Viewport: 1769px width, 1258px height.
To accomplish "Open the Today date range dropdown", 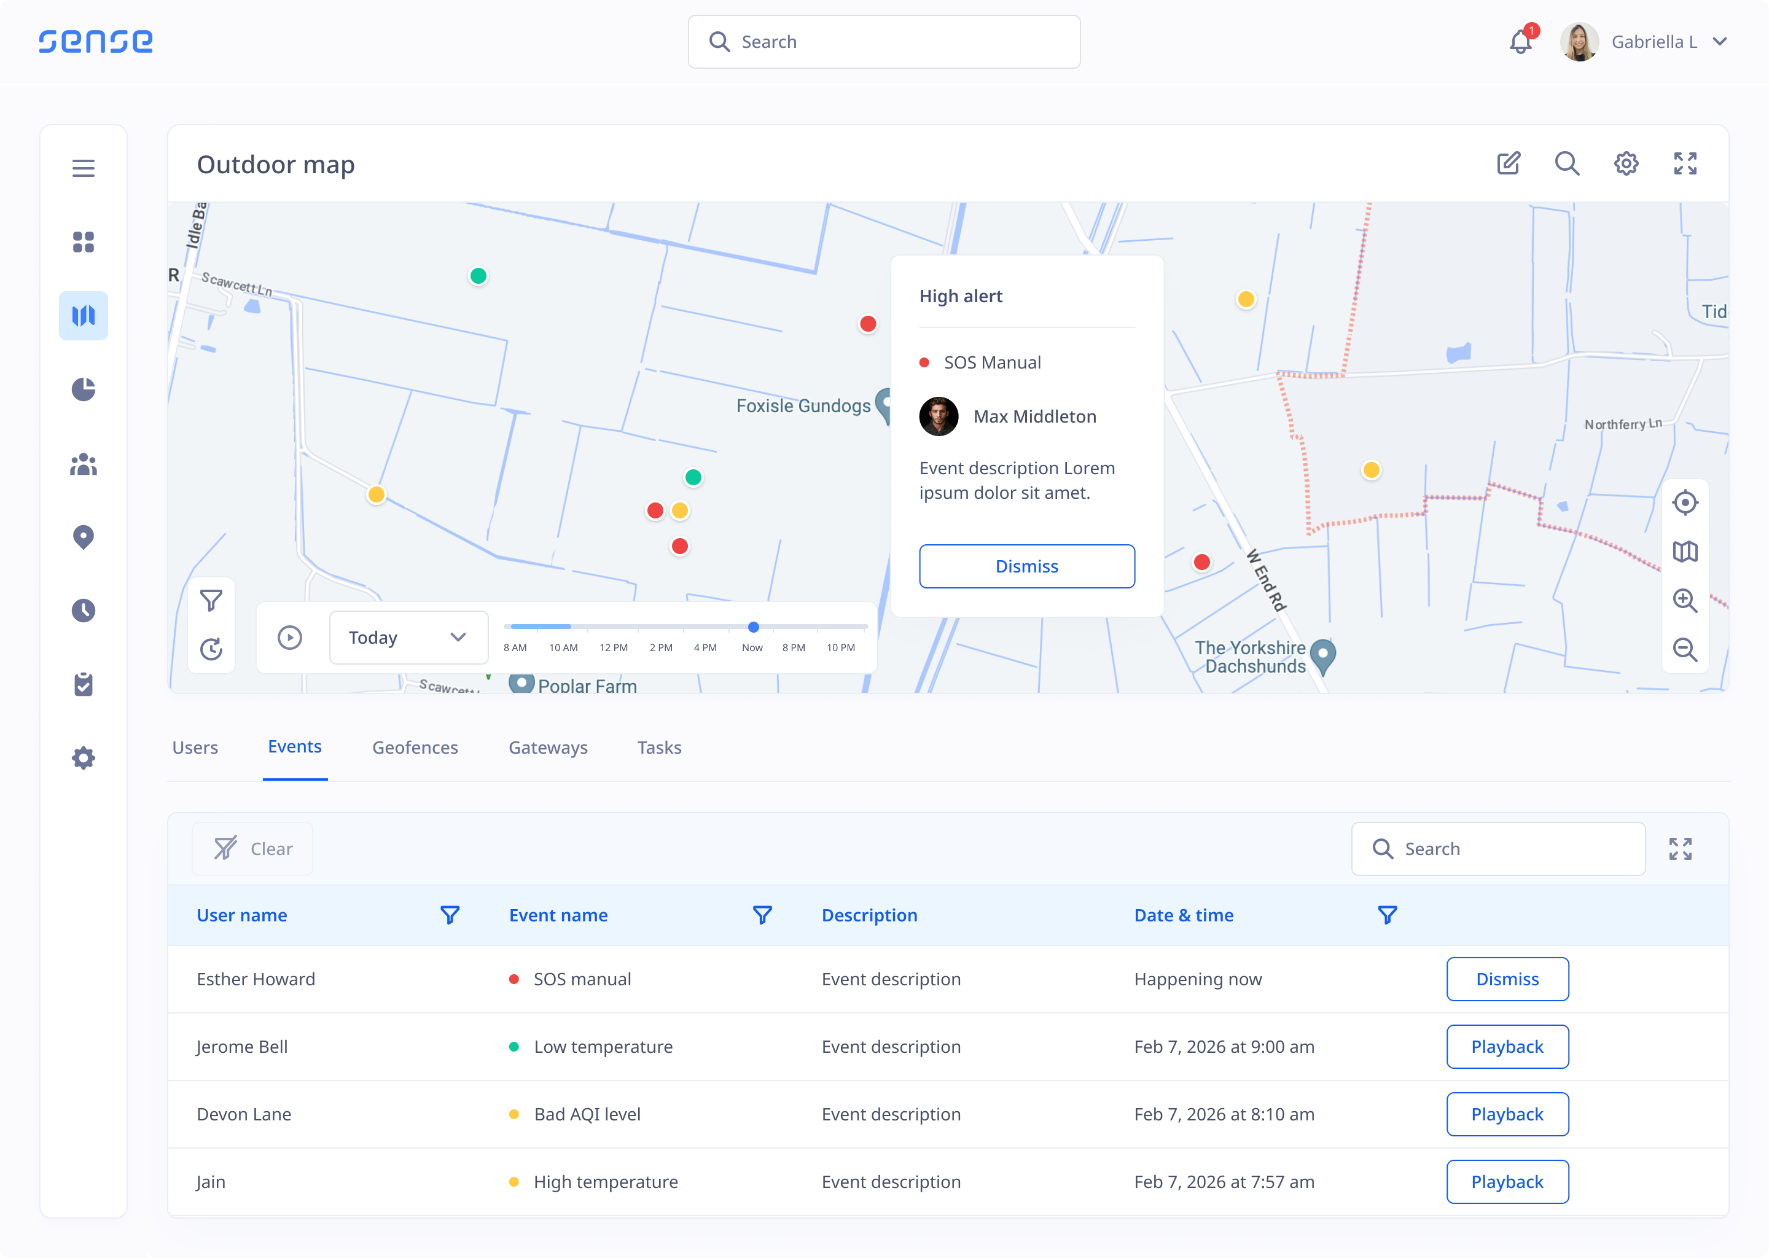I will (x=408, y=638).
